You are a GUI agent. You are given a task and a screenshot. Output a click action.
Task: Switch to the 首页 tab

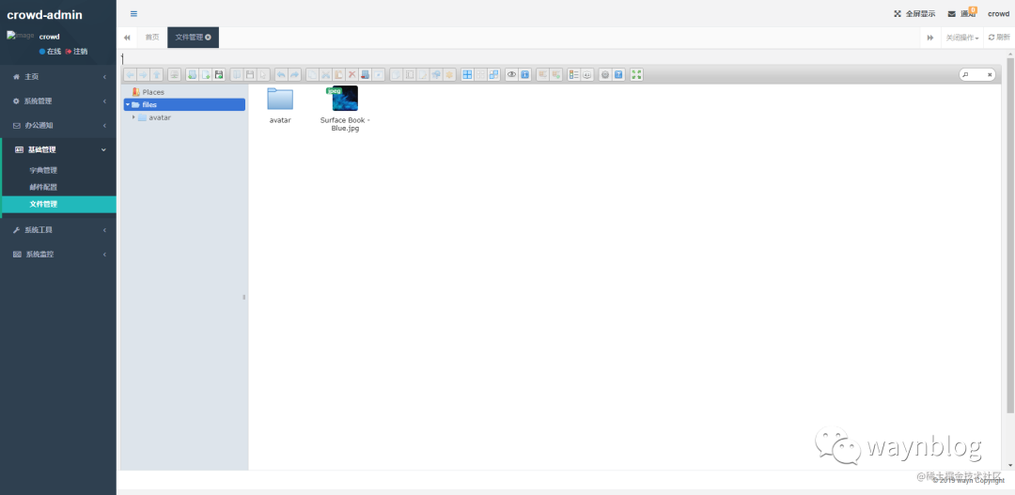(x=152, y=38)
